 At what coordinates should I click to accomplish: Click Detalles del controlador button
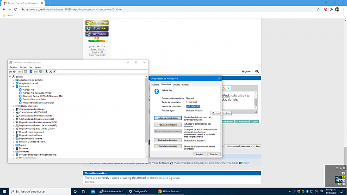pyautogui.click(x=168, y=118)
